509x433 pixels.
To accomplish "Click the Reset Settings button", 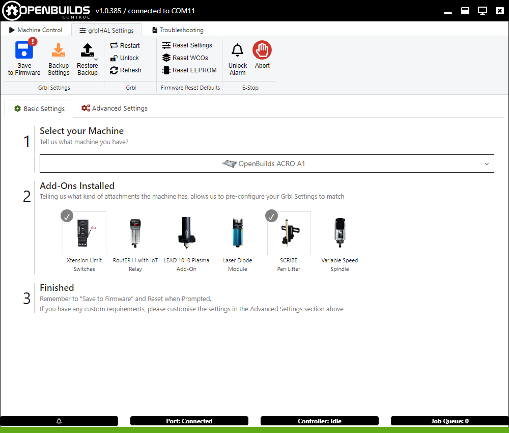I will point(187,45).
